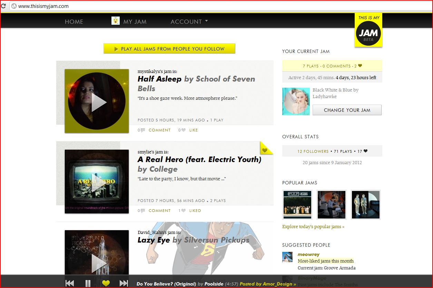Play all jams from people you follow
The height and width of the screenshot is (288, 433).
click(x=169, y=49)
